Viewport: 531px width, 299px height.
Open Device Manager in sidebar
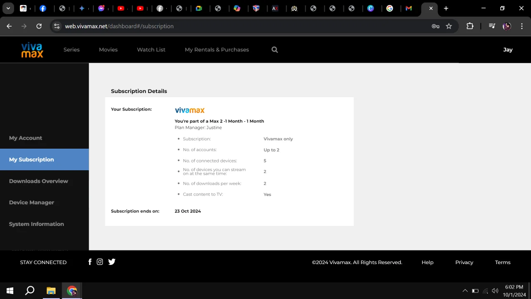tap(44, 202)
